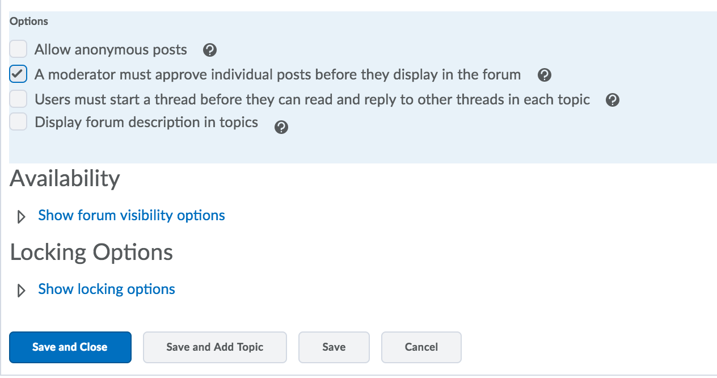
Task: Click help icon for moderator approval option
Action: pyautogui.click(x=544, y=75)
